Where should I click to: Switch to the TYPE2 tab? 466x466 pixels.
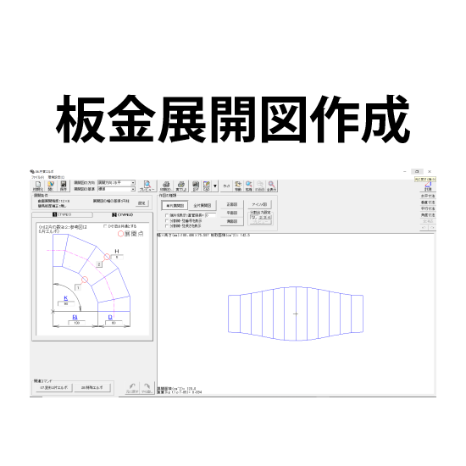pos(123,214)
